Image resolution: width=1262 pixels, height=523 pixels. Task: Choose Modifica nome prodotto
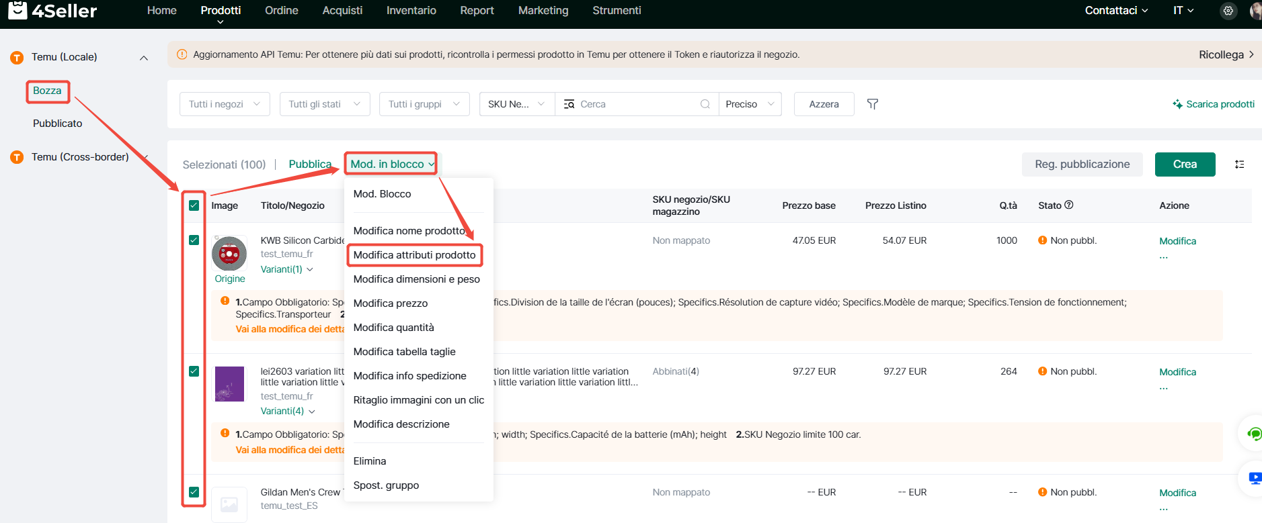(x=419, y=231)
